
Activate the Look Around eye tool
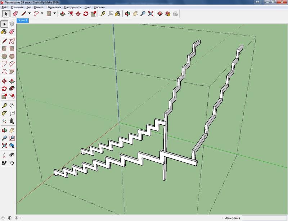[x=12, y=155]
